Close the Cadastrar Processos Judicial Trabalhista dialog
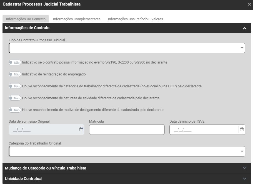Screen dimensions: 253x185 tap(249, 4)
